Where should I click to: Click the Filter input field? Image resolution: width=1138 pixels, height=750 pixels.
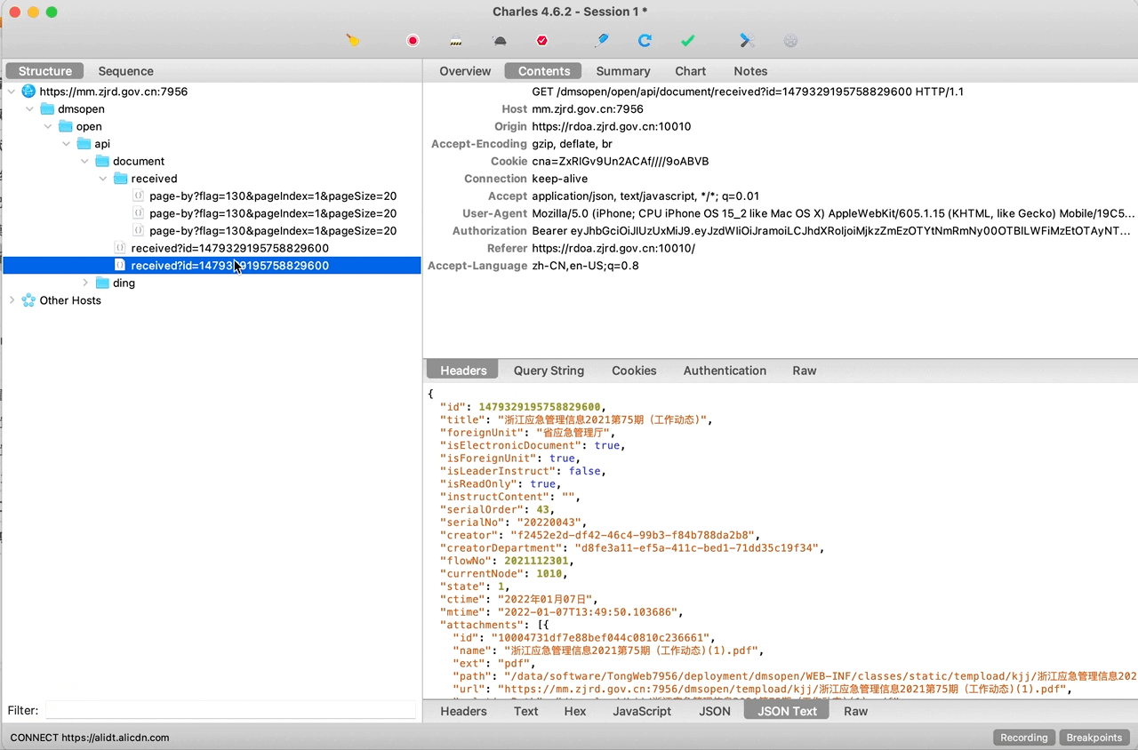230,710
